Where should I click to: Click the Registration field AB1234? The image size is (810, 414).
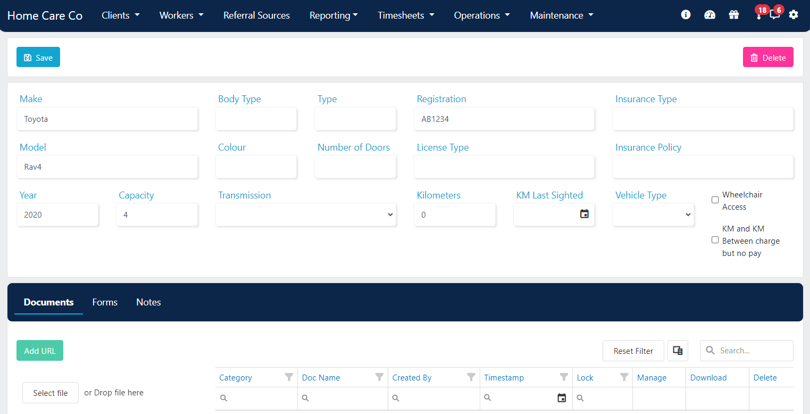point(504,119)
